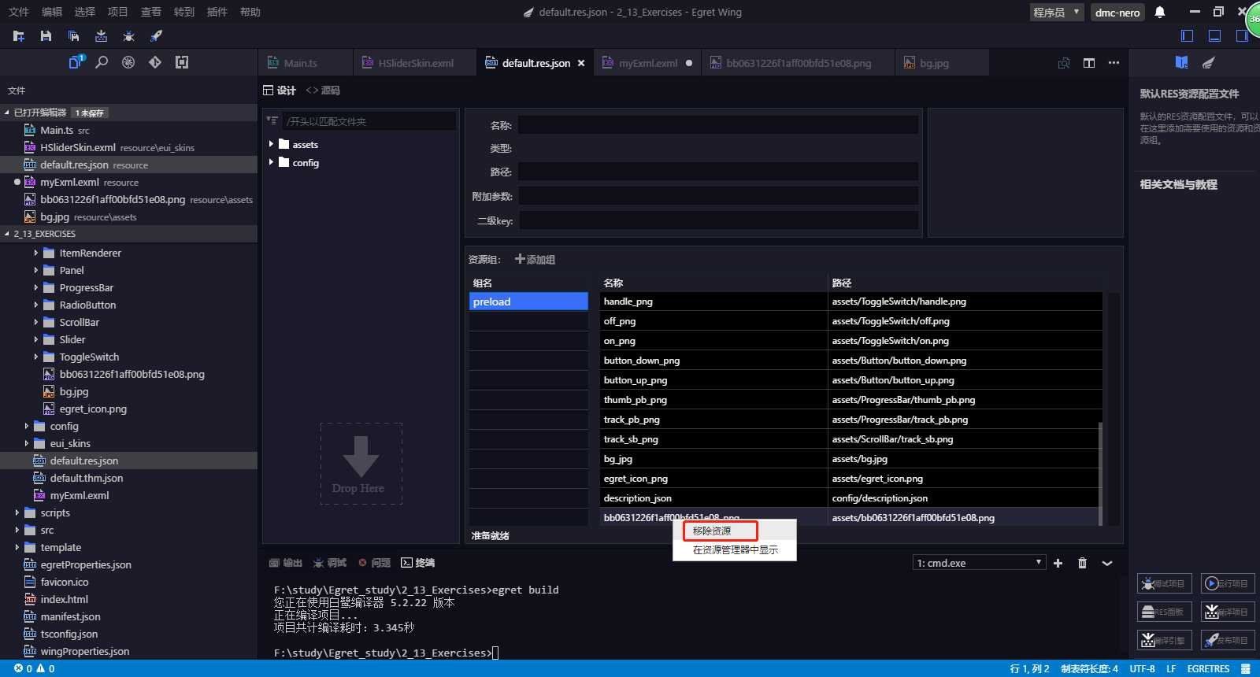Click the RES面板 button
This screenshot has width=1260, height=677.
click(x=1165, y=612)
